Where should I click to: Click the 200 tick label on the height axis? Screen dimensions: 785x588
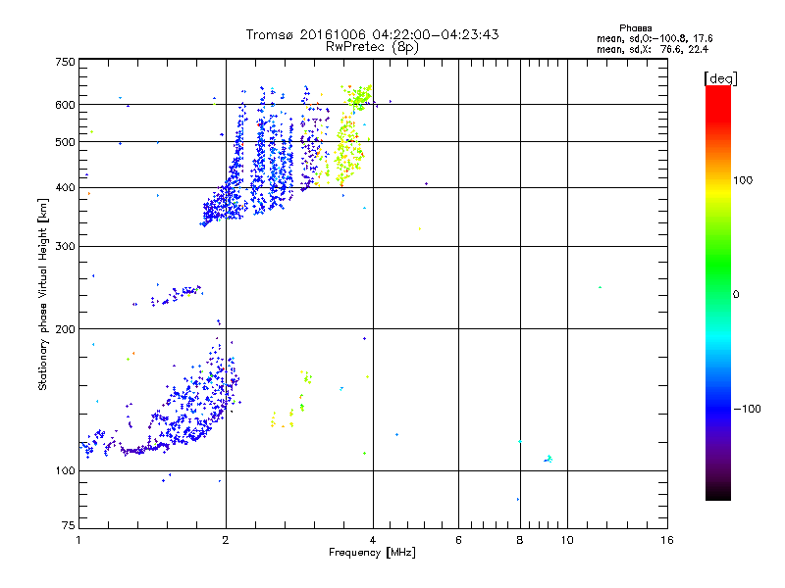tap(65, 329)
